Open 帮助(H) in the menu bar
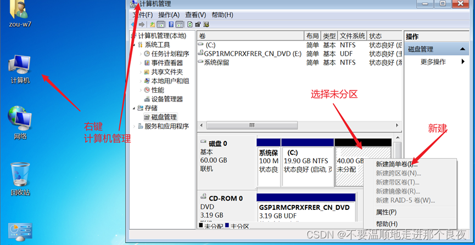This screenshot has height=245, width=475. (222, 15)
